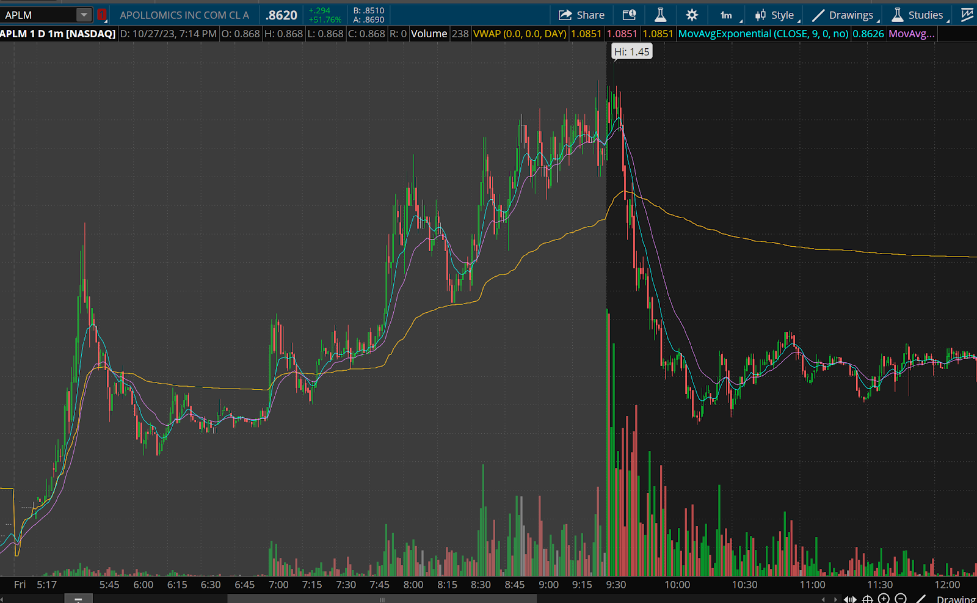Image resolution: width=977 pixels, height=603 pixels.
Task: Click the red symbol link indicator
Action: 102,15
